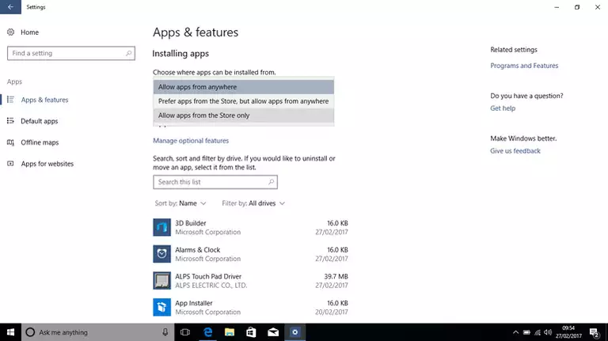
Task: Click the 'Search this list' field
Action: 215,182
